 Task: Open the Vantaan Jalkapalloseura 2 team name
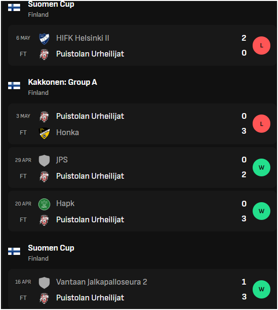tap(102, 282)
